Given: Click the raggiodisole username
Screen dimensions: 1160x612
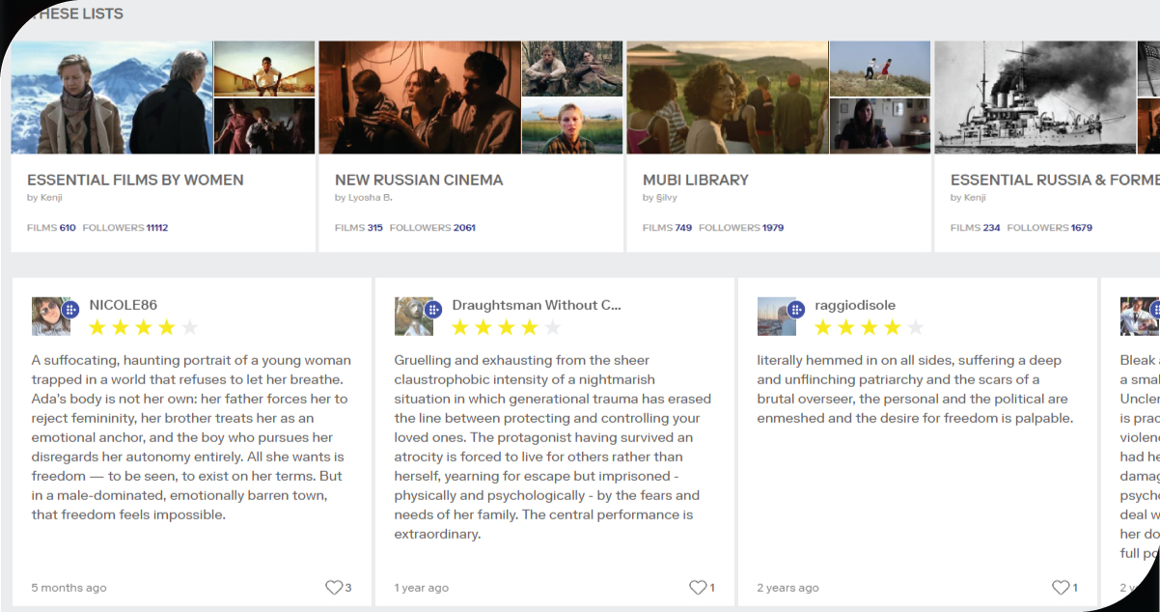Looking at the screenshot, I should [855, 305].
